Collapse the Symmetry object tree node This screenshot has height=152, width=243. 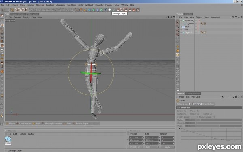click(x=181, y=21)
